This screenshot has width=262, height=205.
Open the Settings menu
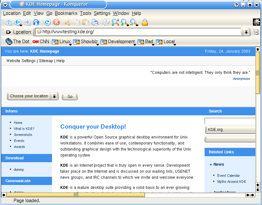[x=102, y=13]
